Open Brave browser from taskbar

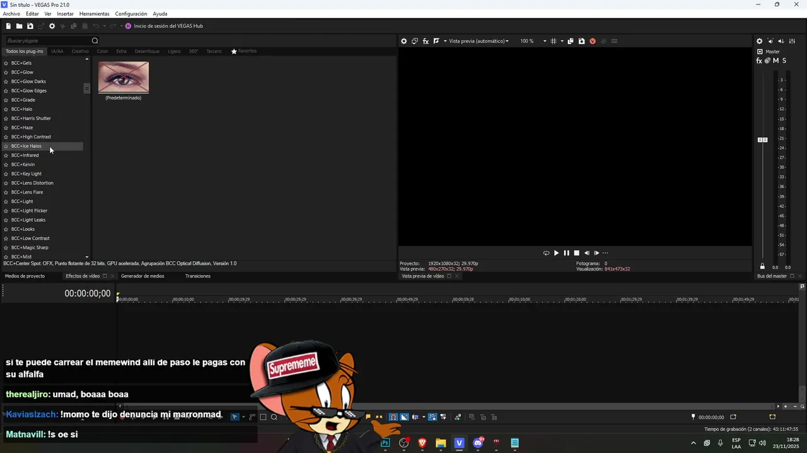[x=422, y=443]
